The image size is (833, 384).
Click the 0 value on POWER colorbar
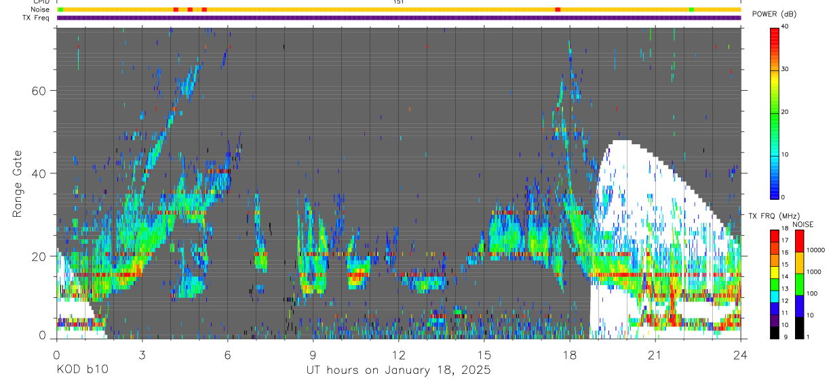coord(783,197)
